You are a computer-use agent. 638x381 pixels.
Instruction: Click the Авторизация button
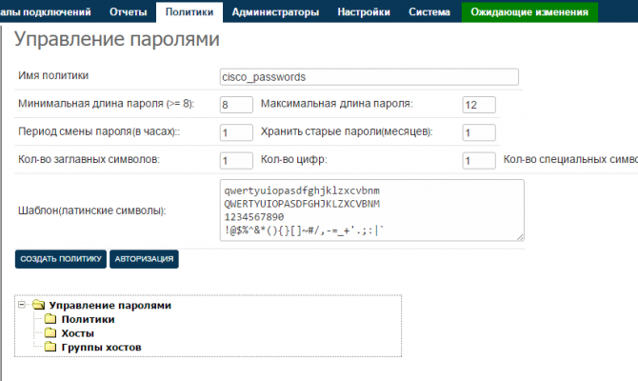pos(144,259)
